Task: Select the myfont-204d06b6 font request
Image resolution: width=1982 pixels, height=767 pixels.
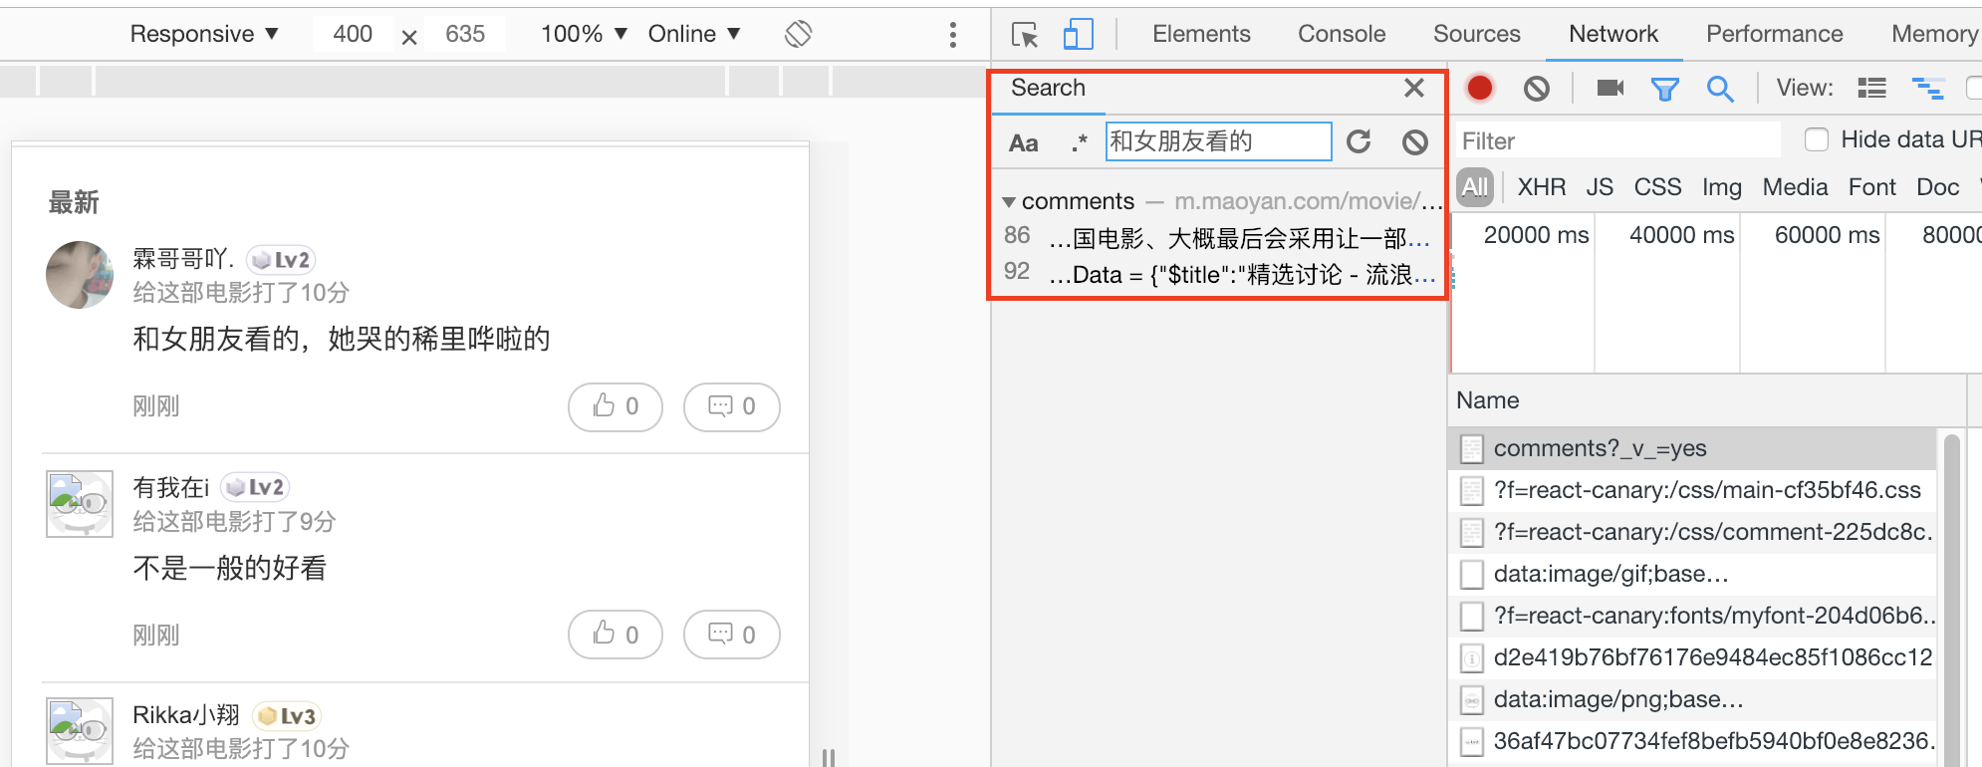Action: [x=1693, y=616]
